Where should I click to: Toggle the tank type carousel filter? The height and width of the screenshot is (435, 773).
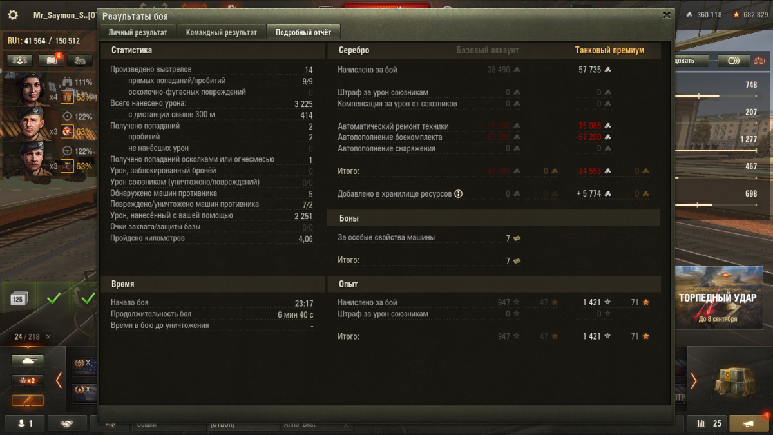pyautogui.click(x=28, y=361)
